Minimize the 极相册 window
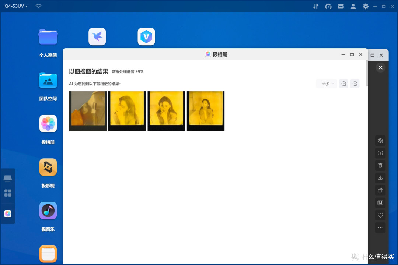Viewport: 398px width, 265px height. [343, 54]
